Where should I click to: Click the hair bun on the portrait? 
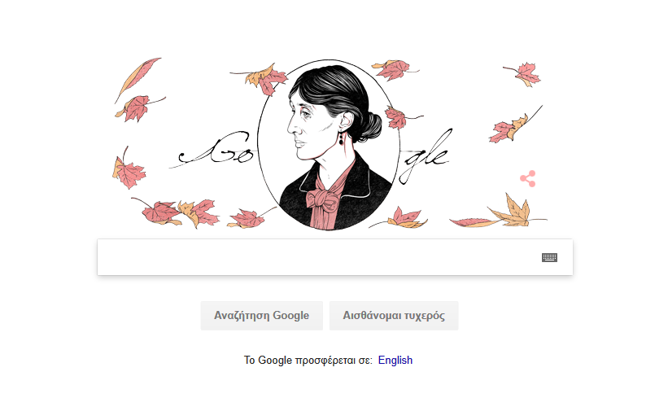point(368,127)
